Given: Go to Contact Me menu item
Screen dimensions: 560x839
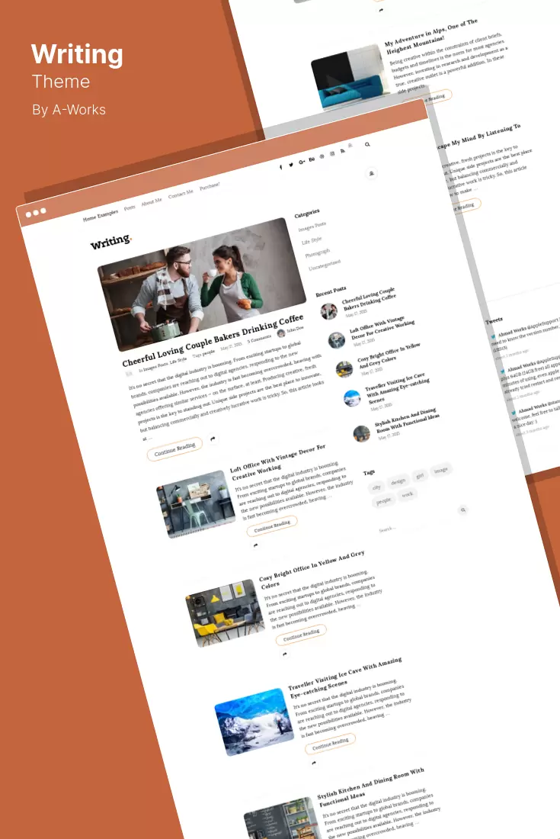Looking at the screenshot, I should 181,194.
